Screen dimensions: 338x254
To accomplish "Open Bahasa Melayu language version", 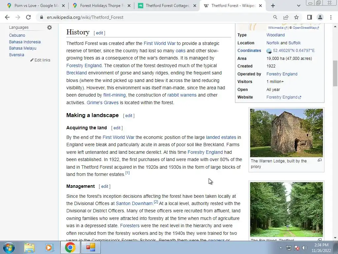I will pos(23,48).
